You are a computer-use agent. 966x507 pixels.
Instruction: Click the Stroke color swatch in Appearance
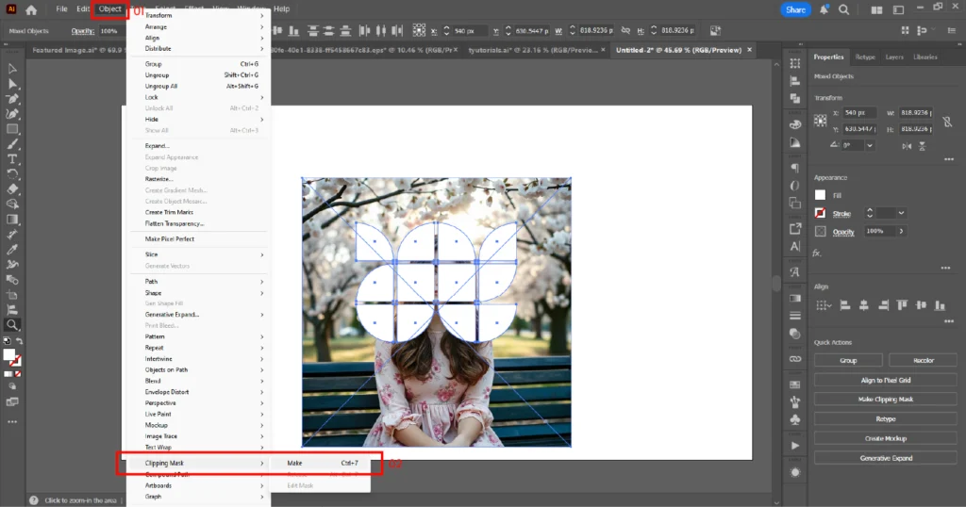pyautogui.click(x=820, y=213)
